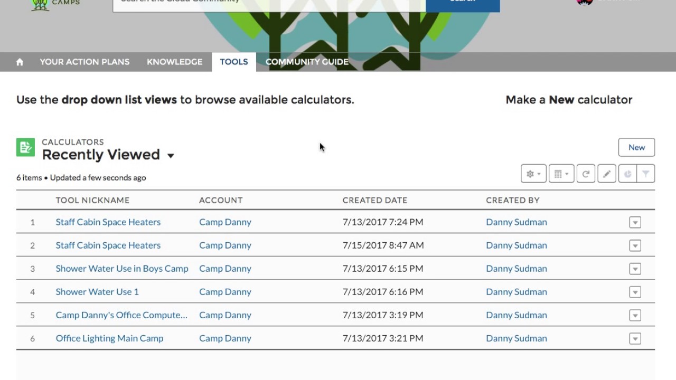The height and width of the screenshot is (380, 676).
Task: Open row actions for Shower Water Use 1
Action: coord(635,292)
